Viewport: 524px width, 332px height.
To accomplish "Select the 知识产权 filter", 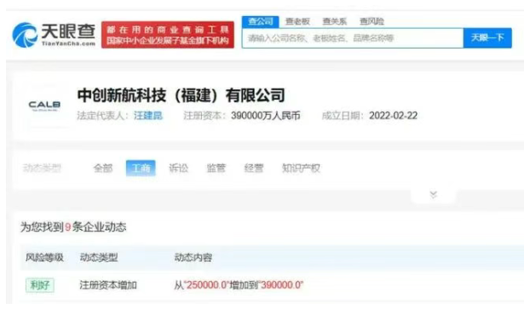I will coord(301,168).
